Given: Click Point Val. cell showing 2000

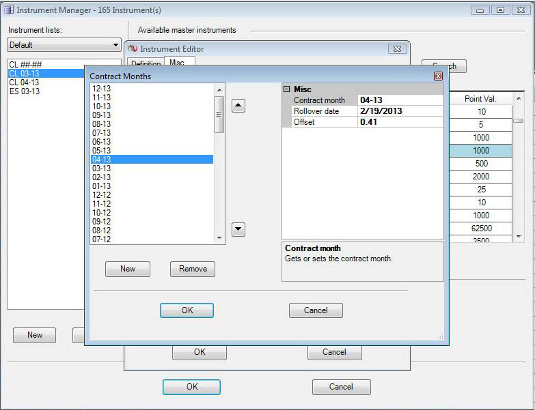Looking at the screenshot, I should coord(481,177).
